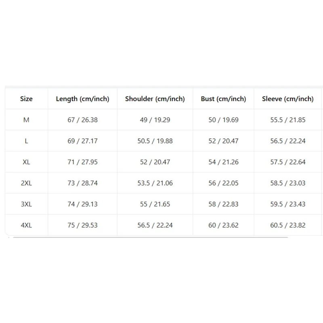Screen dimensions: 323x323
Task: Click the Bust (cm/inch) column header
Action: click(224, 99)
